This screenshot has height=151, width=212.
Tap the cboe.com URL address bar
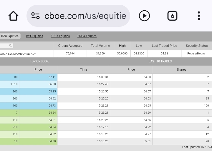click(x=85, y=16)
